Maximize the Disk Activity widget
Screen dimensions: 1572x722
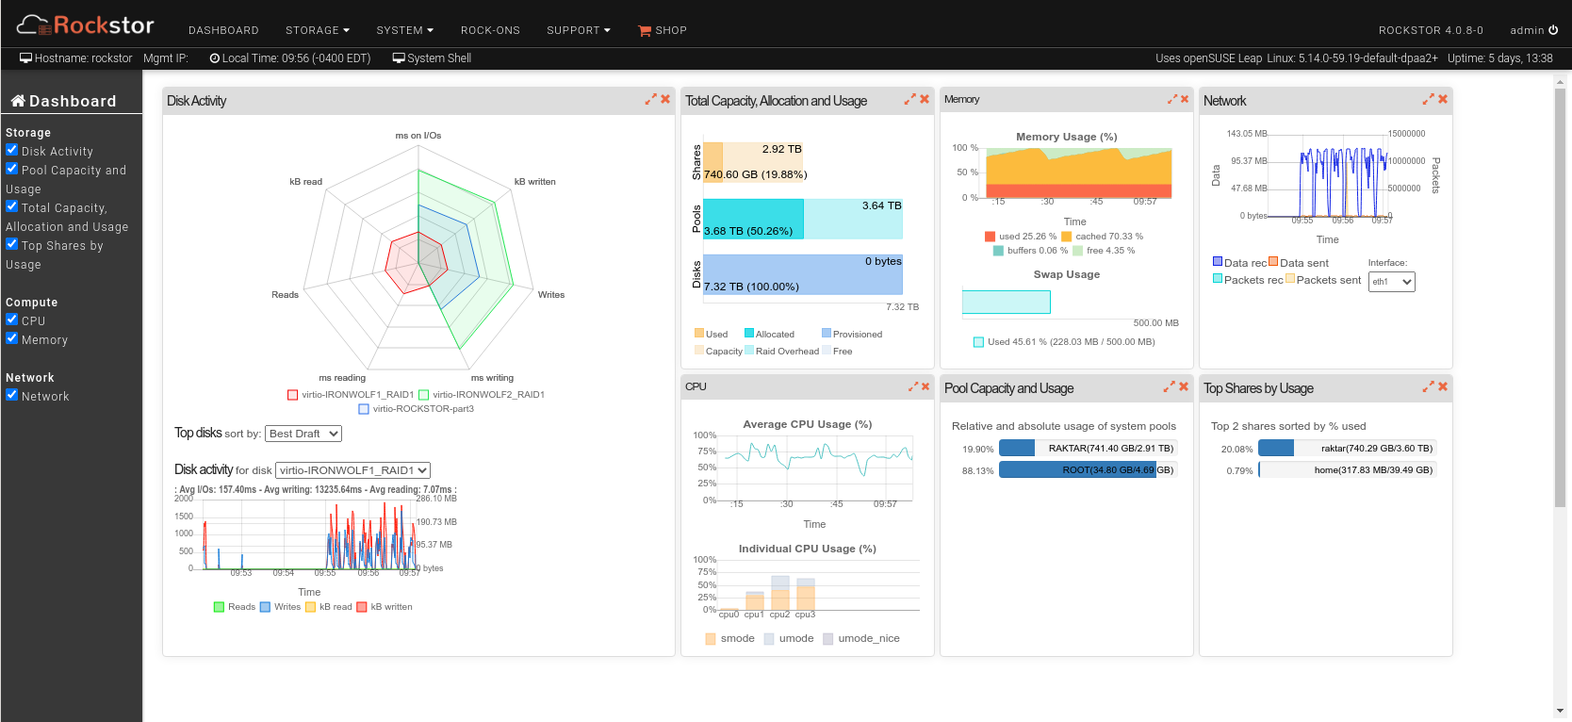tap(650, 99)
